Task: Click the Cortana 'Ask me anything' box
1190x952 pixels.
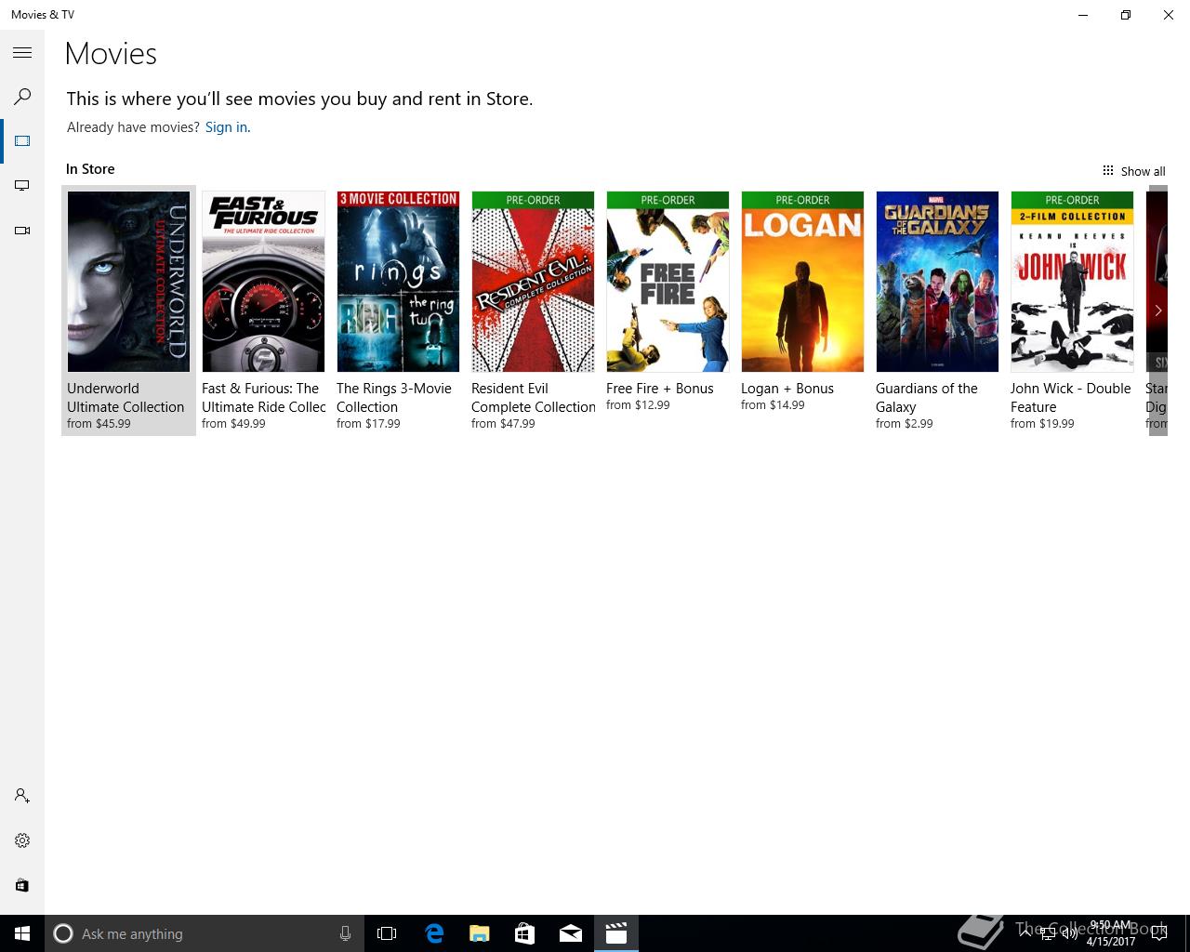Action: click(203, 933)
